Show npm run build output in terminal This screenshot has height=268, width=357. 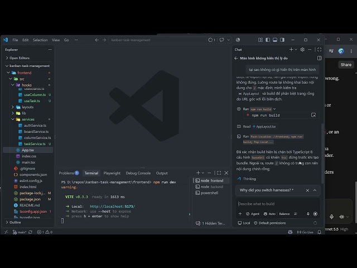(313, 115)
